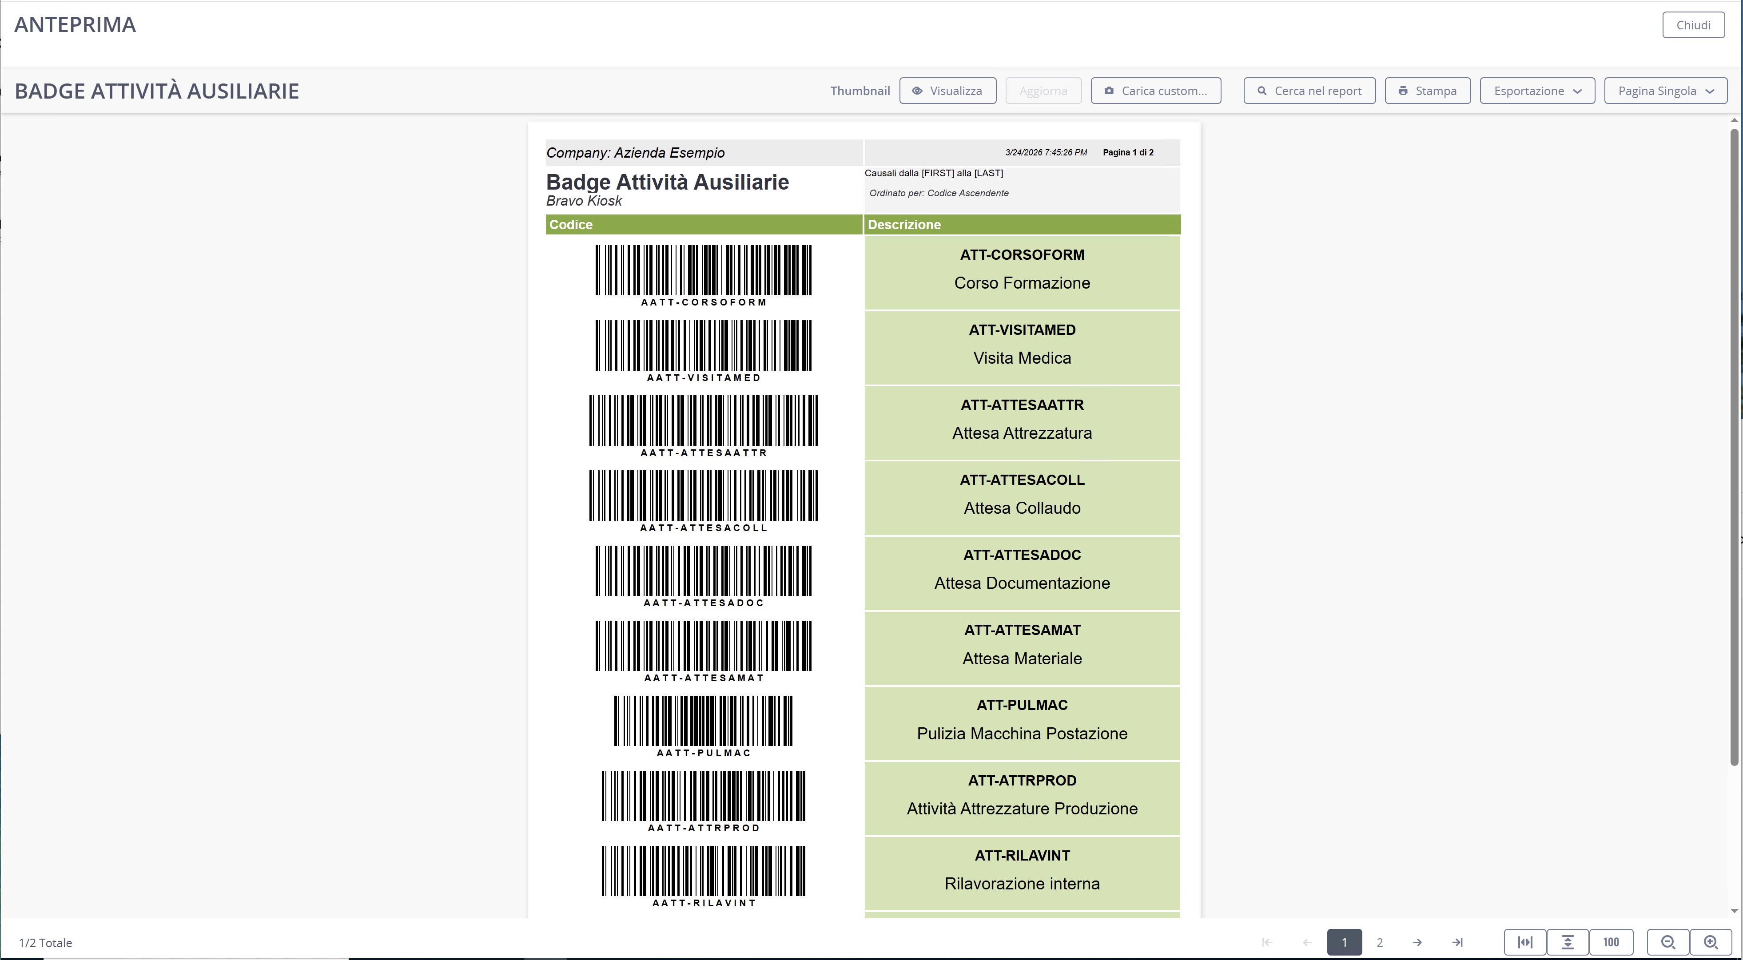This screenshot has height=960, width=1743.
Task: Click the report timestamp 3/24/2026
Action: [x=1045, y=152]
